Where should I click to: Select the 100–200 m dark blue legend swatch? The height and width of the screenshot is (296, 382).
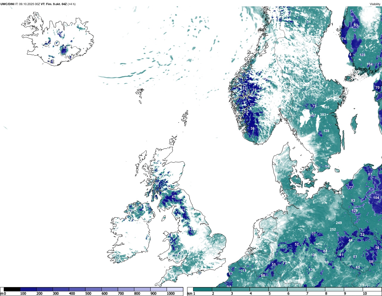(28, 289)
